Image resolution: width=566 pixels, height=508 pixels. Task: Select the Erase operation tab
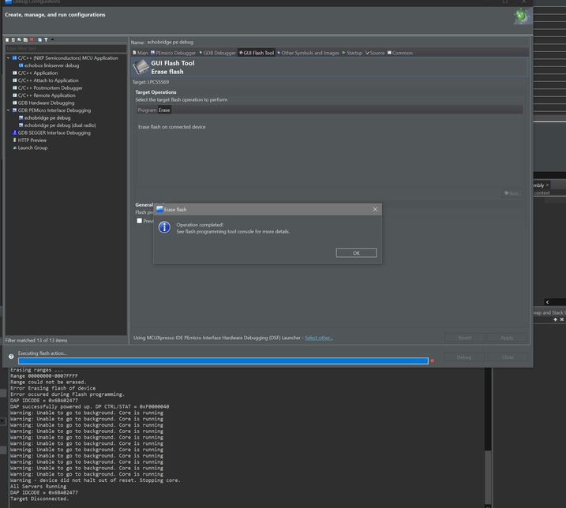[x=164, y=110]
